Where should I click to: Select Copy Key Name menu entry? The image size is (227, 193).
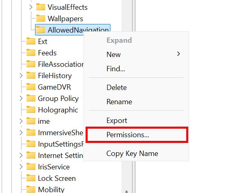136,154
